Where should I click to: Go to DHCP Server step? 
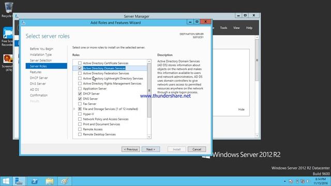[39, 78]
